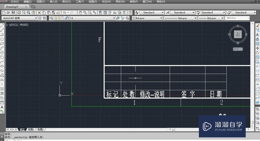
Task: Toggle layer 0 lock padlock icon
Action: tap(66, 18)
